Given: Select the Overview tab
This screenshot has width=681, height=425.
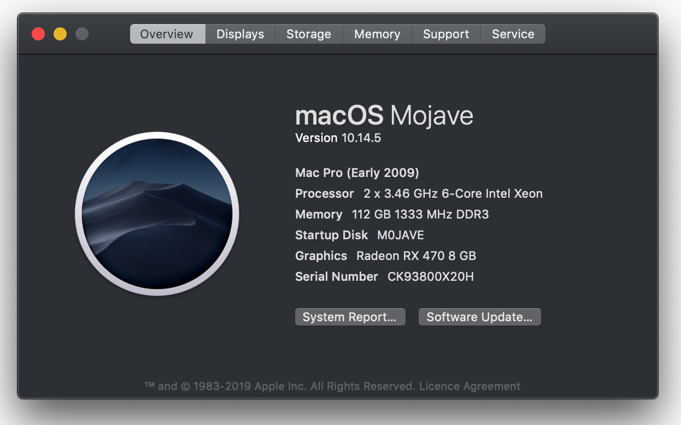Looking at the screenshot, I should pos(167,34).
